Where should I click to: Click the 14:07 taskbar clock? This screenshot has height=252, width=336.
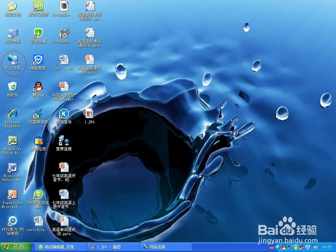326,247
